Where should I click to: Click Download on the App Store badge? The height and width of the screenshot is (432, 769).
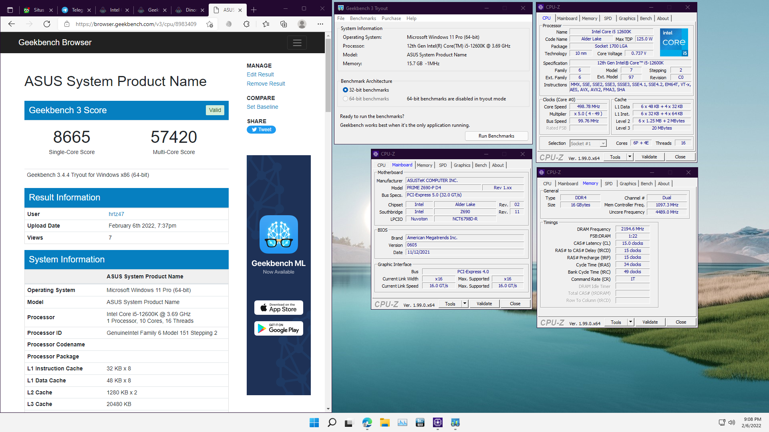click(x=279, y=308)
